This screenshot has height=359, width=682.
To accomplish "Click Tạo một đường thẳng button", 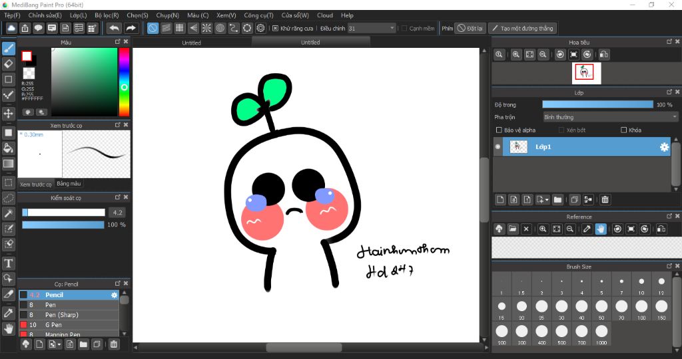I will (x=521, y=29).
